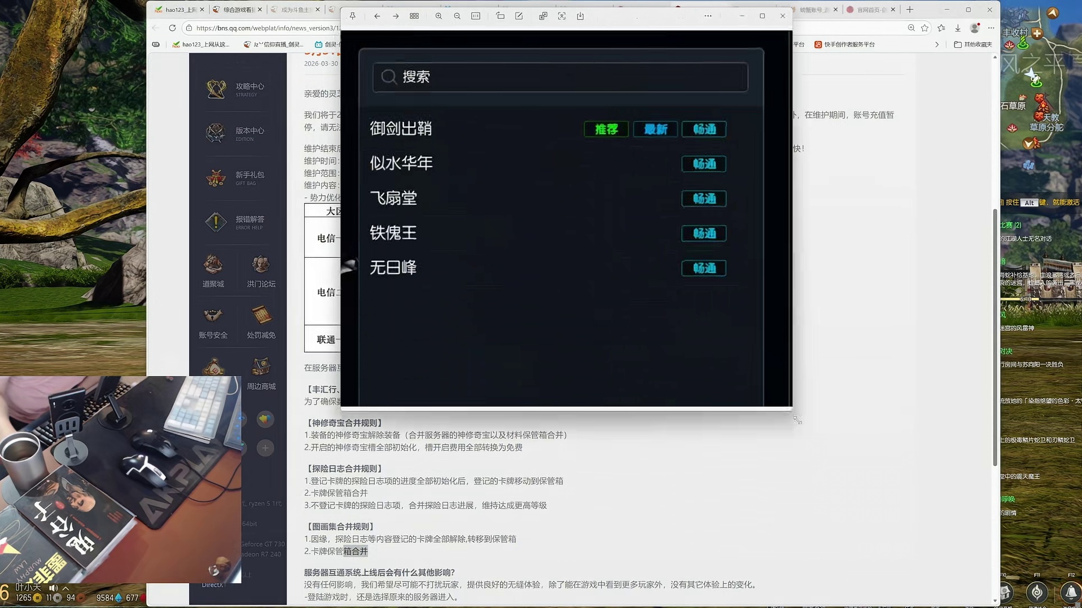
Task: Open thumbnail grid view in viewer
Action: 414,16
